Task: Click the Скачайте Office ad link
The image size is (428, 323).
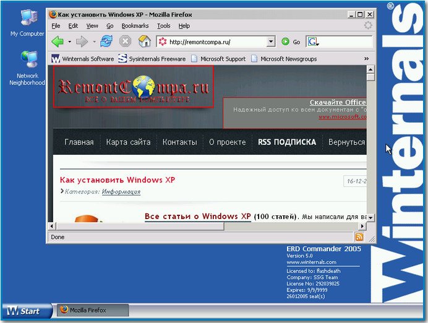Action: (x=338, y=102)
